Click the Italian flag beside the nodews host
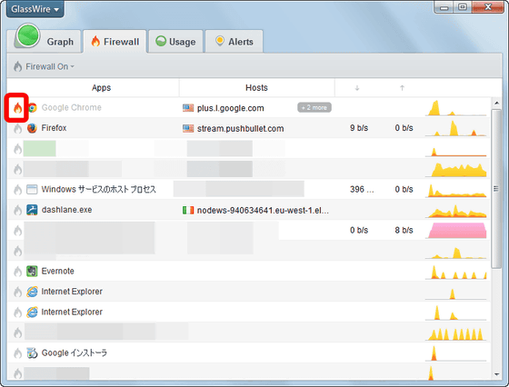This screenshot has height=387, width=509. [x=188, y=210]
